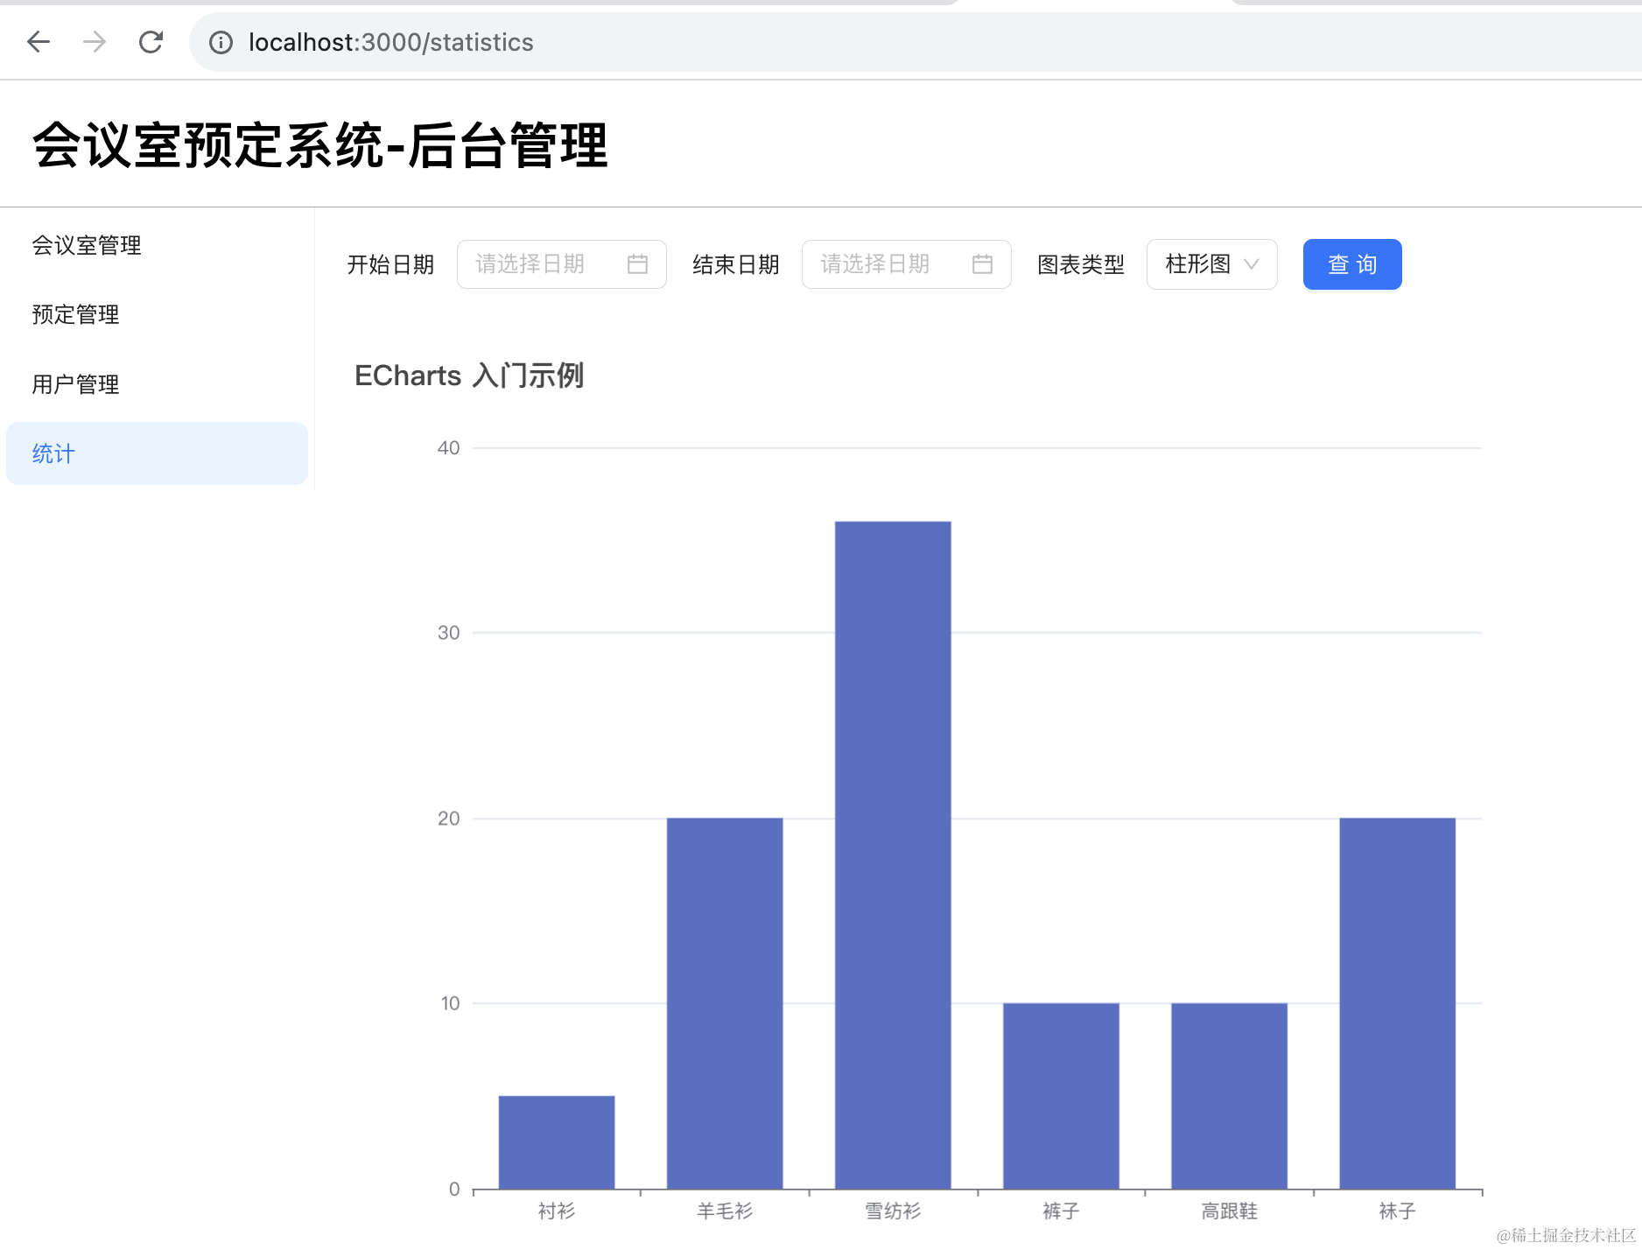Open the 图表类型 dropdown showing 柱形图
Viewport: 1642px width, 1250px height.
click(1198, 264)
